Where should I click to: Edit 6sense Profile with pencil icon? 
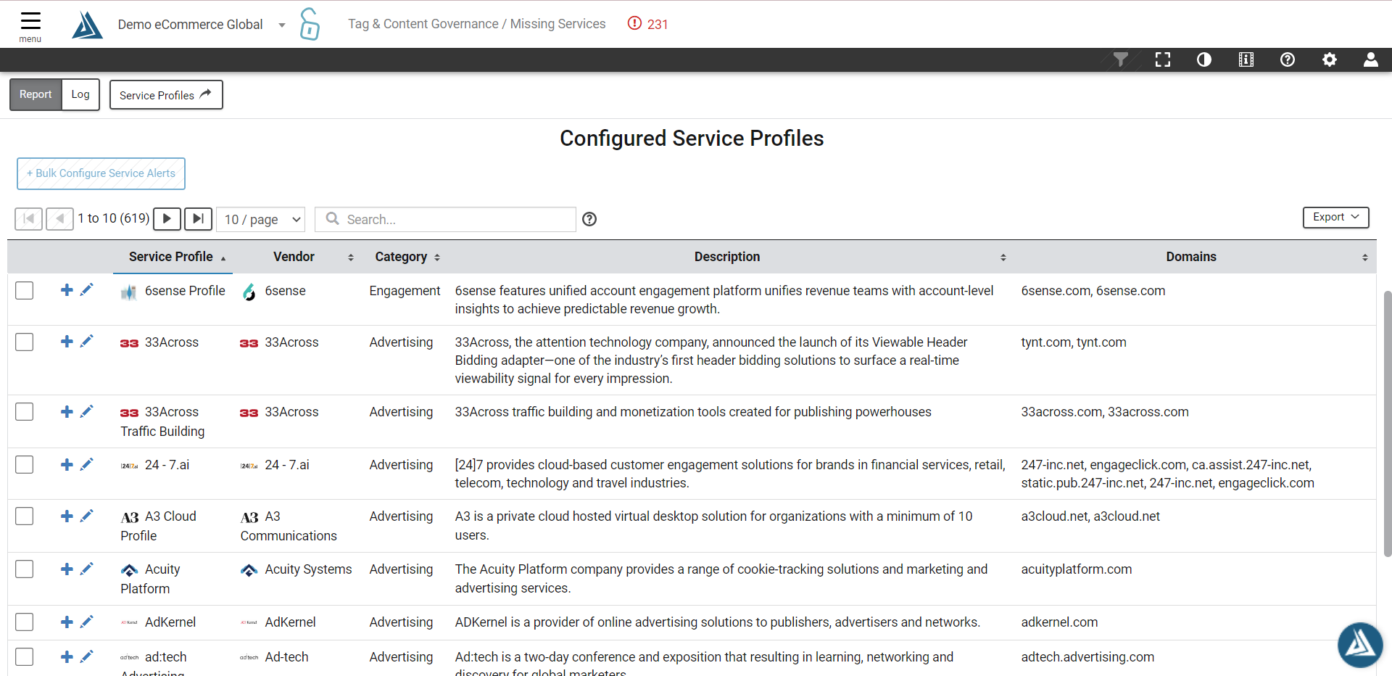click(x=86, y=290)
